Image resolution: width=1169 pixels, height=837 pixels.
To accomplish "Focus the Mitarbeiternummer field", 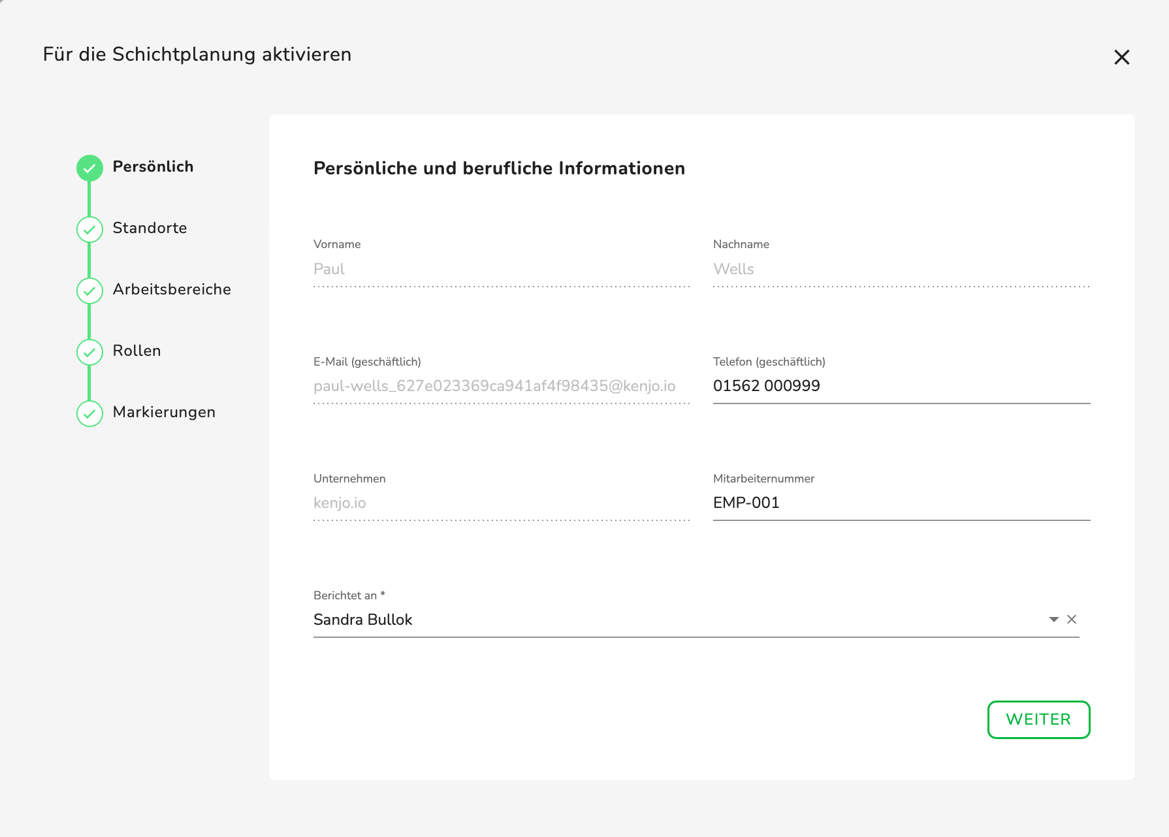I will click(901, 503).
